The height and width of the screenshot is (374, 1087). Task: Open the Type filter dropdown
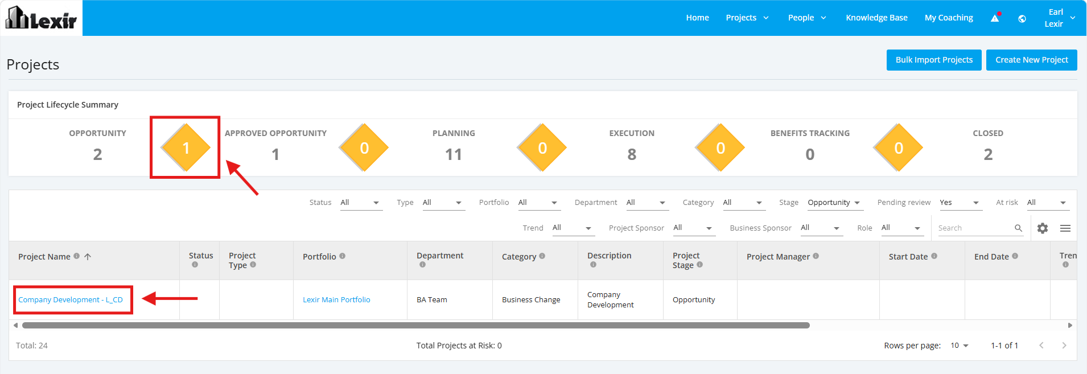444,203
